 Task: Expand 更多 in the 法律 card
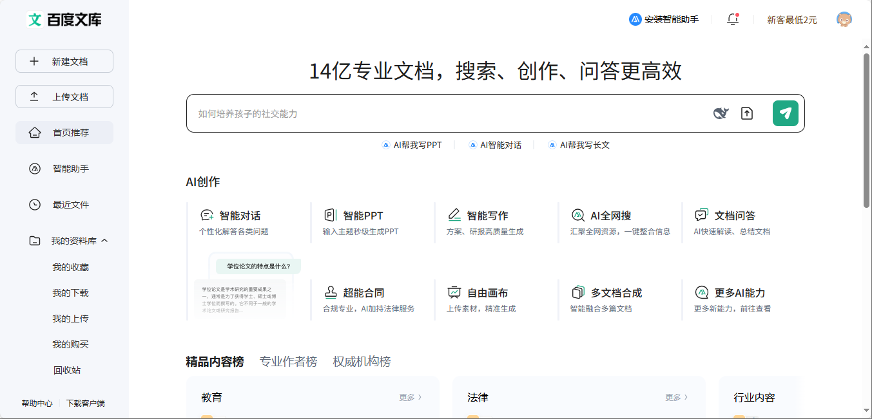[676, 397]
